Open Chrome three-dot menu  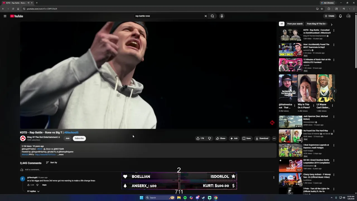pyautogui.click(x=354, y=9)
